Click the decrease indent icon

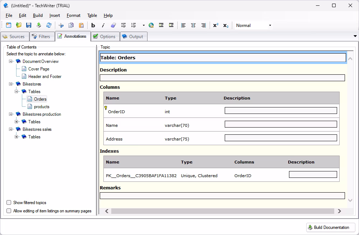click(171, 25)
